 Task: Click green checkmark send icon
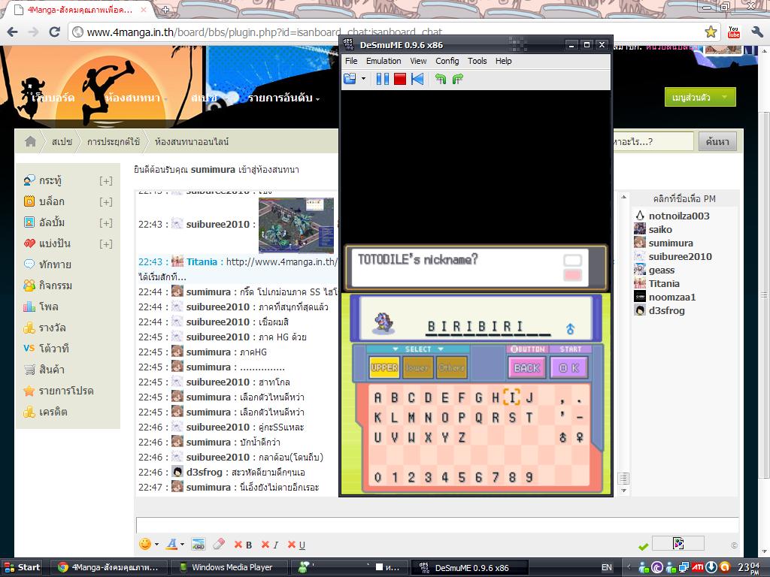[x=644, y=547]
